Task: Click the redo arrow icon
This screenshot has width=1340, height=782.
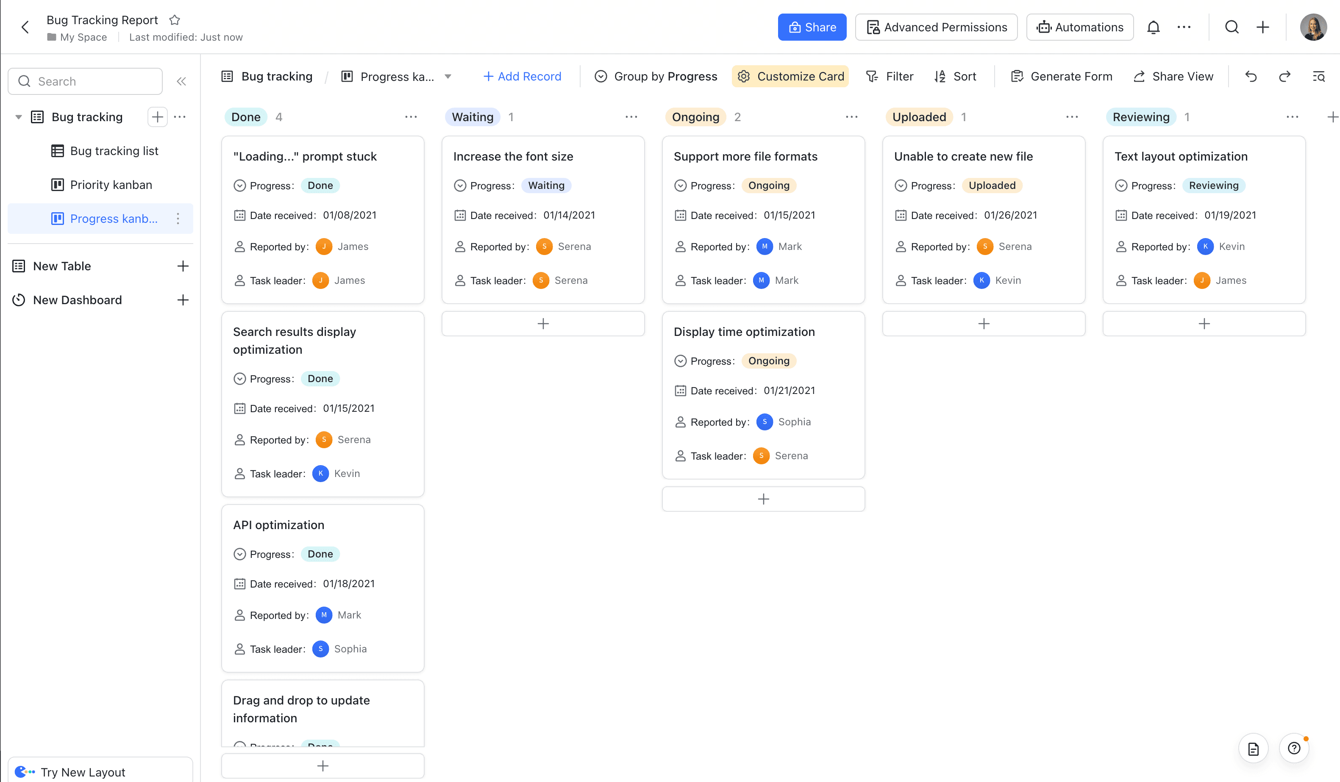Action: [1284, 77]
